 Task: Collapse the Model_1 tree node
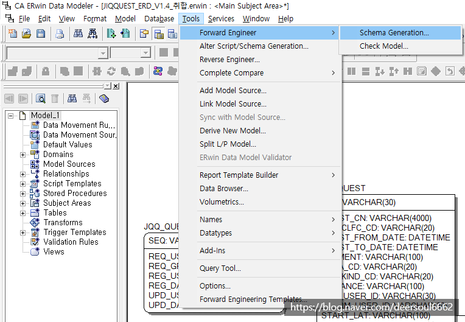pos(11,116)
